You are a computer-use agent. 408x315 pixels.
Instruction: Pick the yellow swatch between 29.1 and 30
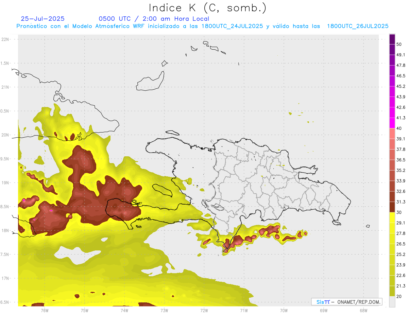392,217
